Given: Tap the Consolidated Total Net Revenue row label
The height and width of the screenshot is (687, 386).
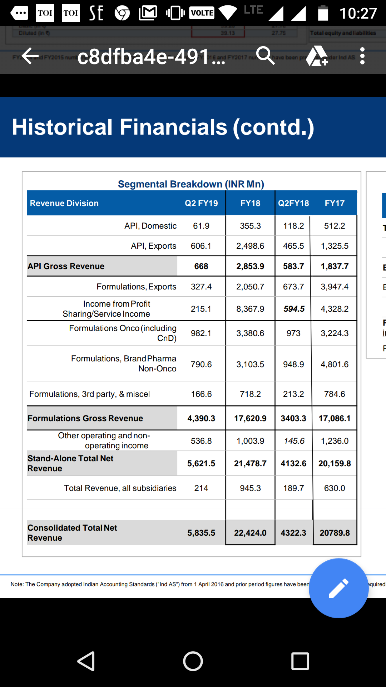Looking at the screenshot, I should (72, 533).
